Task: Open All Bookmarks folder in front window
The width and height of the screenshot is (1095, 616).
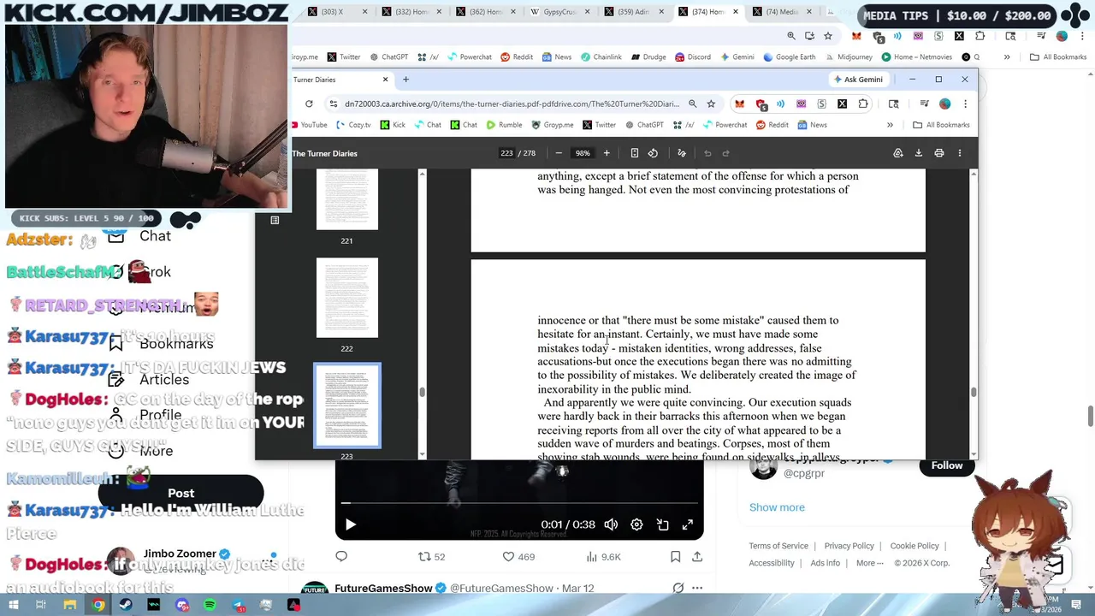Action: 941,125
